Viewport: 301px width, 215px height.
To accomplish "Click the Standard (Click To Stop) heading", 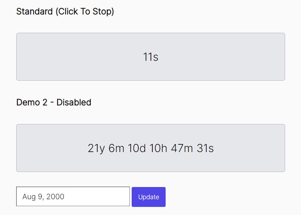I will 65,11.
